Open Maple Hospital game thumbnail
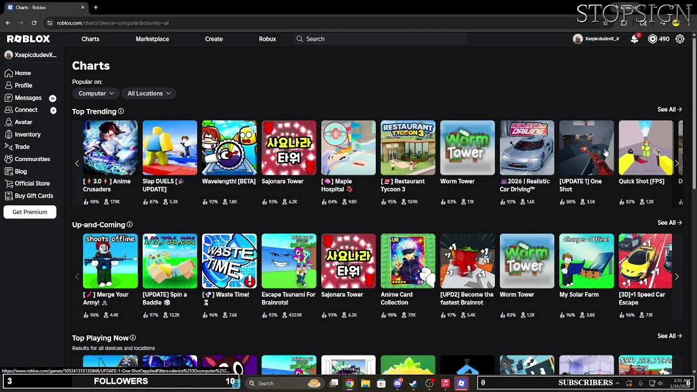697x392 pixels. (x=348, y=148)
